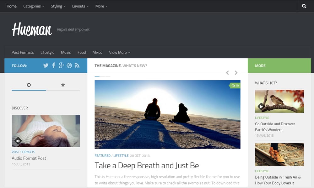The image size is (314, 188).
Task: Open the Dribbble follow icon
Action: [x=69, y=65]
